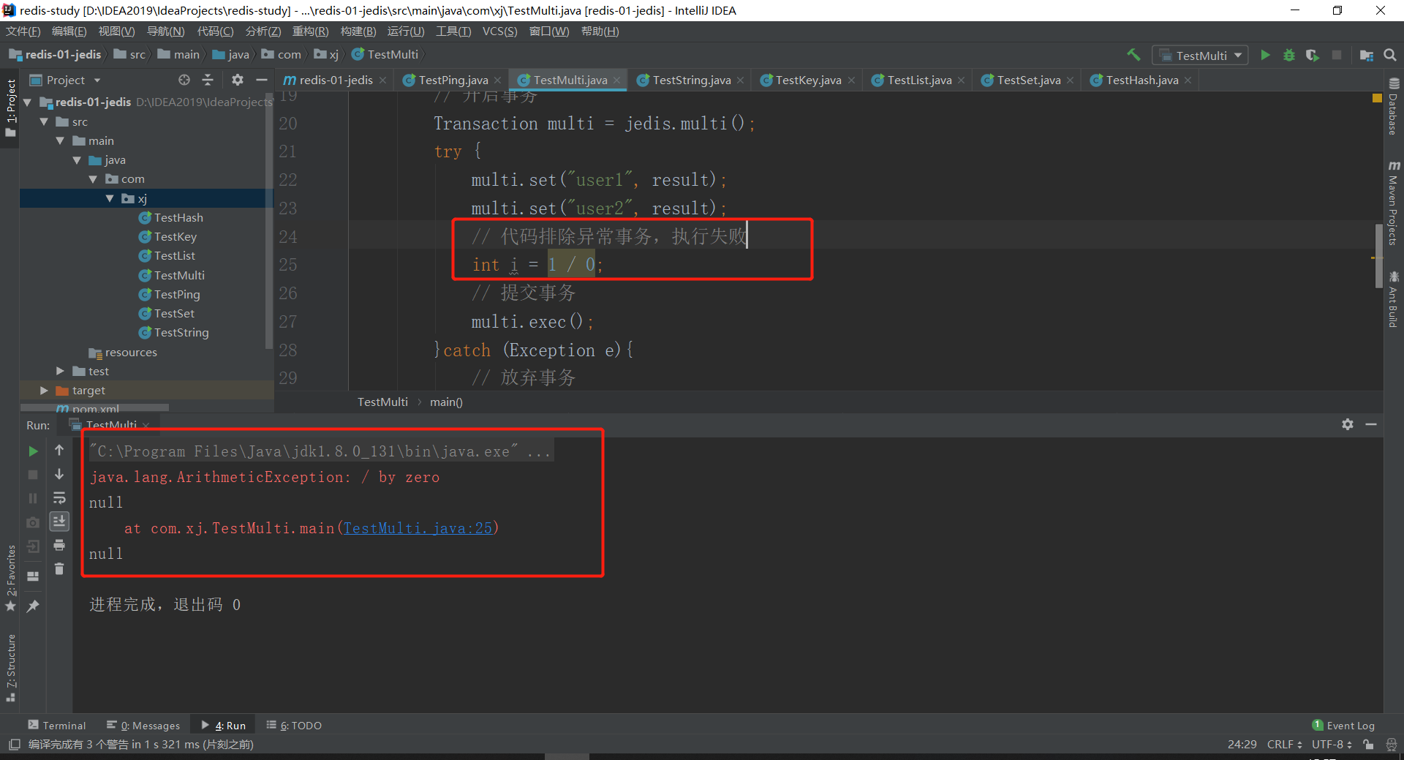Click the Search Everywhere magnifier icon

[1390, 55]
